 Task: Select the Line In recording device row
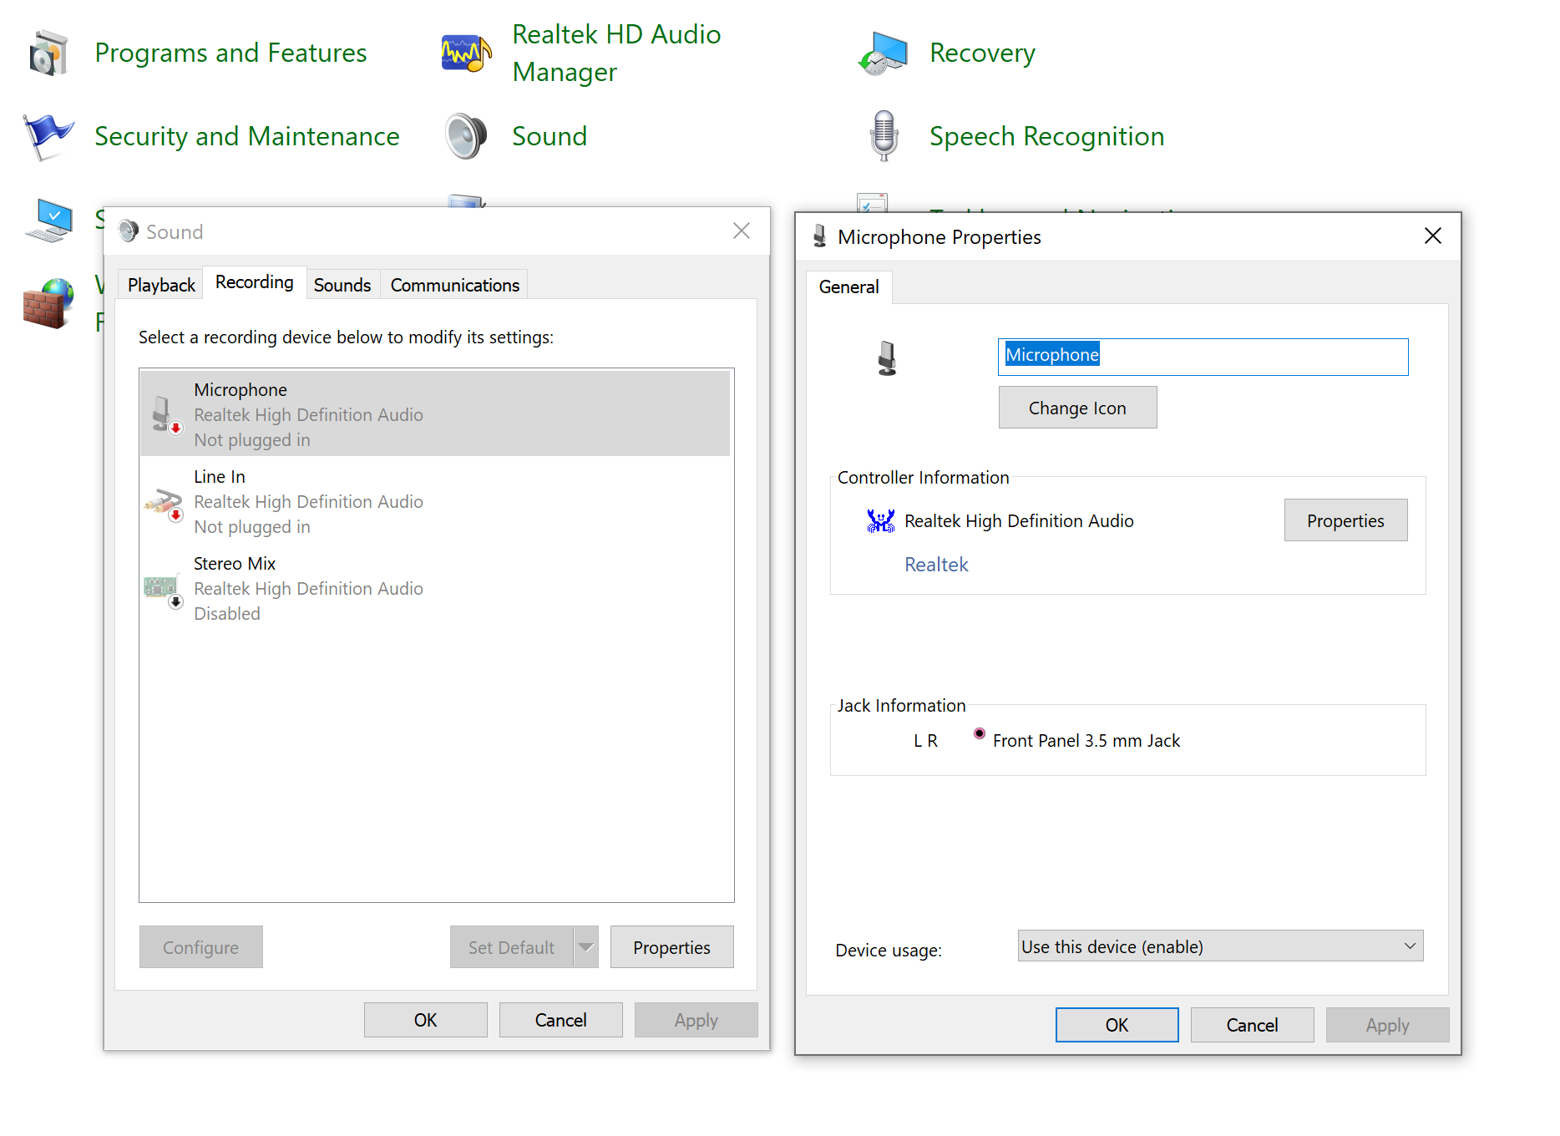(x=435, y=501)
